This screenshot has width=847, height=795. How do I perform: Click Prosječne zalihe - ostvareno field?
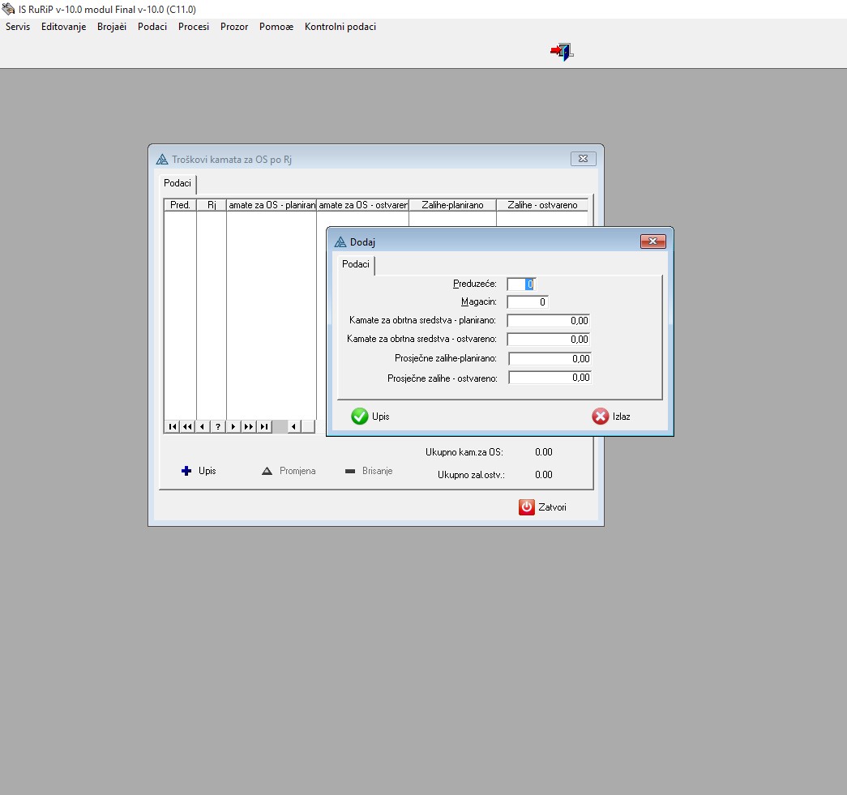[x=550, y=378]
